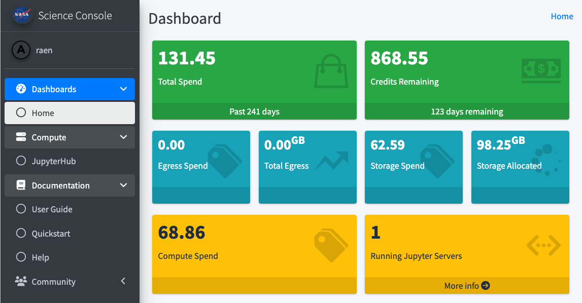
Task: Select the Compute server icon in sidebar
Action: [21, 137]
